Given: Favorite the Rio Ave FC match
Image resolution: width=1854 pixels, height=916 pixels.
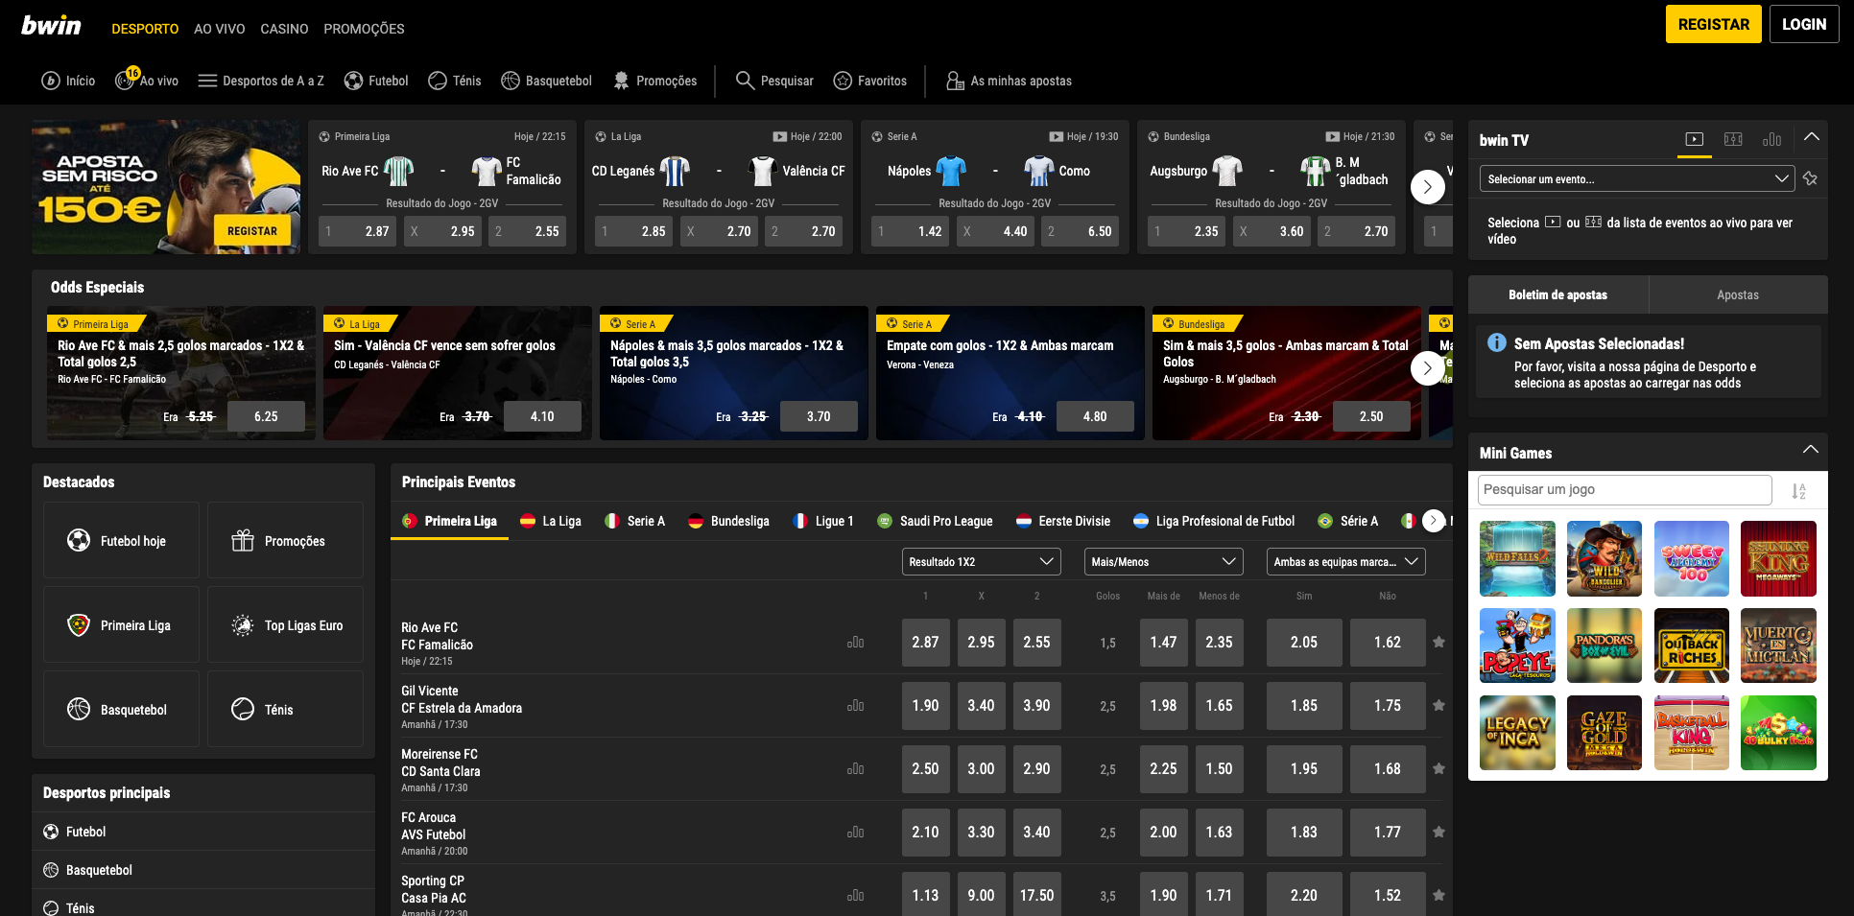Looking at the screenshot, I should [1438, 643].
